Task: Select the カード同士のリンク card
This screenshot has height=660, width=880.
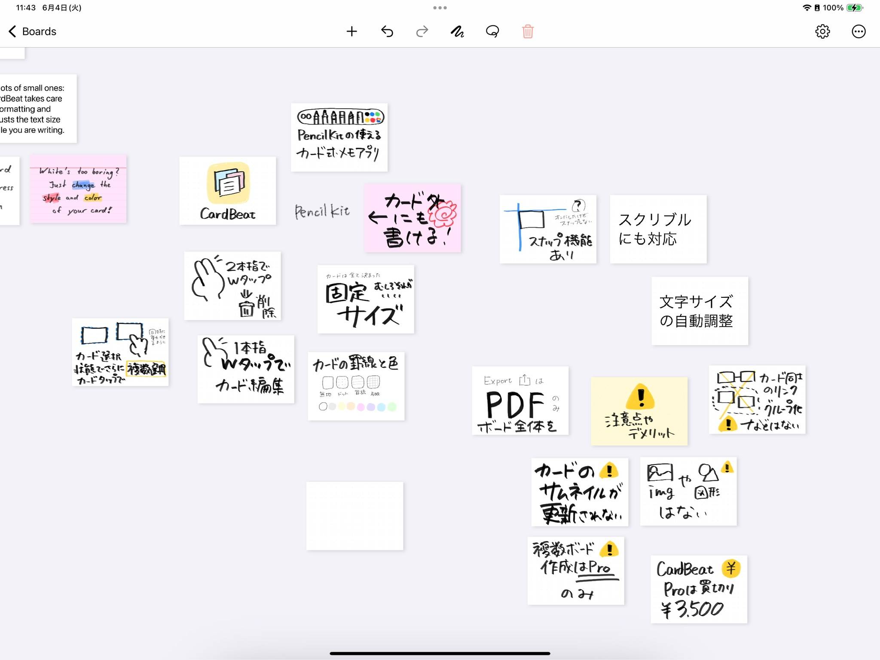Action: [757, 400]
